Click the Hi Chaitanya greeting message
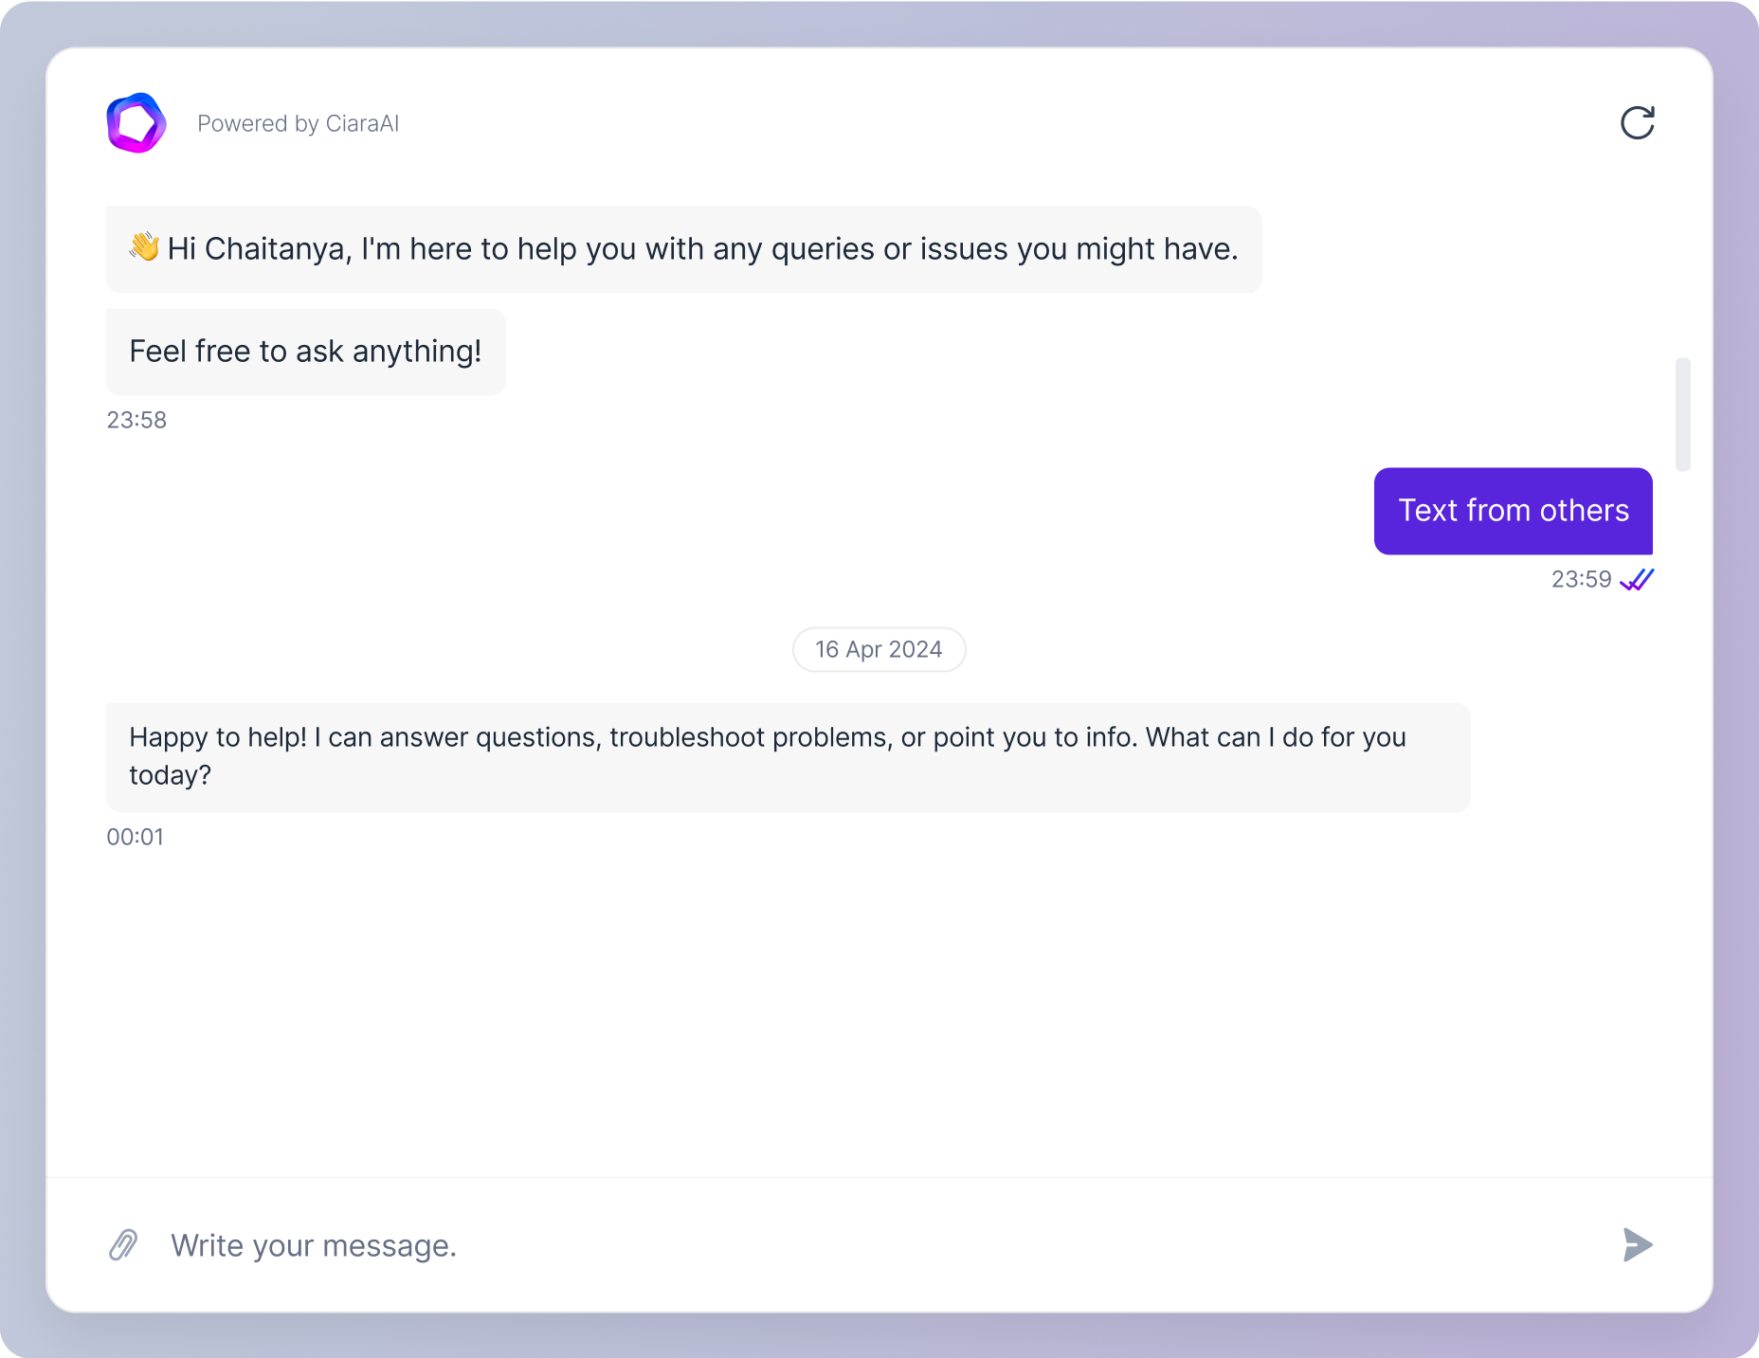 click(x=683, y=249)
